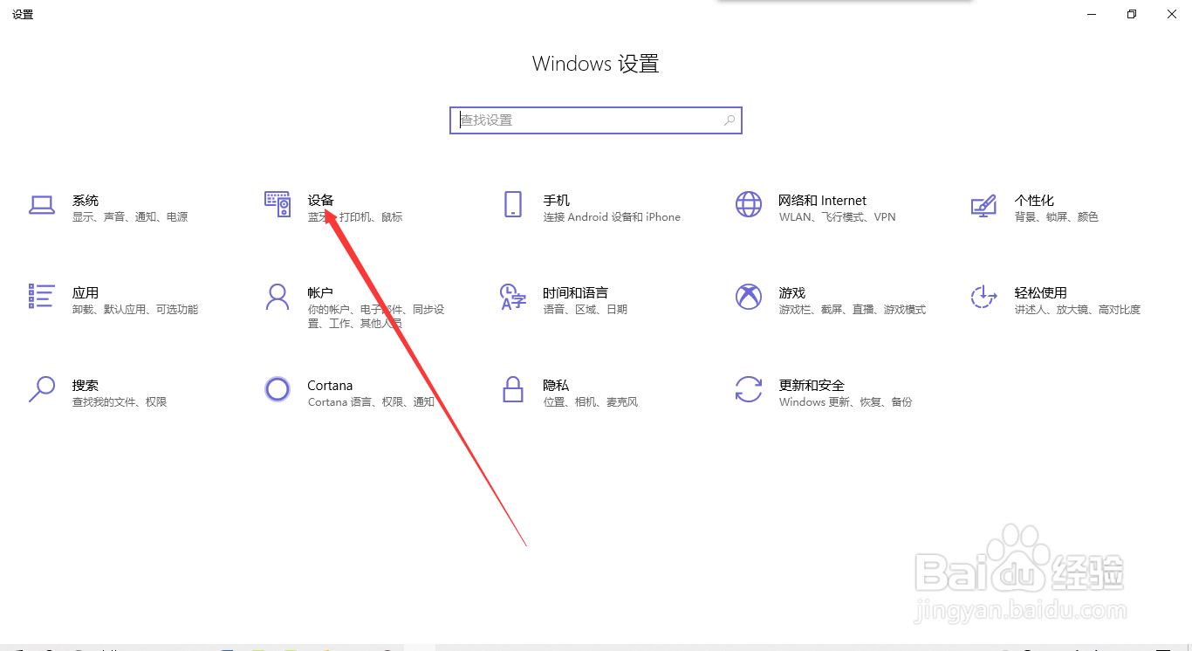Viewport: 1192px width, 651px height.
Task: Click the 系统 laptop icon
Action: [x=42, y=205]
